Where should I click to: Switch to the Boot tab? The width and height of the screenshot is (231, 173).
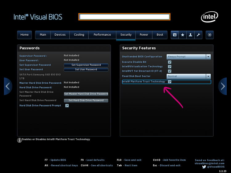pos(160,35)
